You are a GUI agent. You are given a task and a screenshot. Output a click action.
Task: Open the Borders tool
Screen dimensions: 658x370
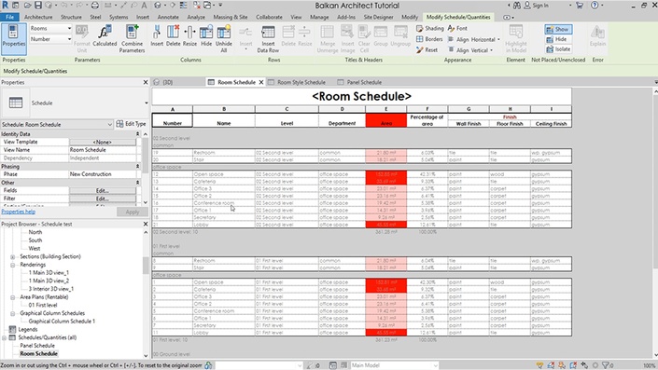click(429, 39)
